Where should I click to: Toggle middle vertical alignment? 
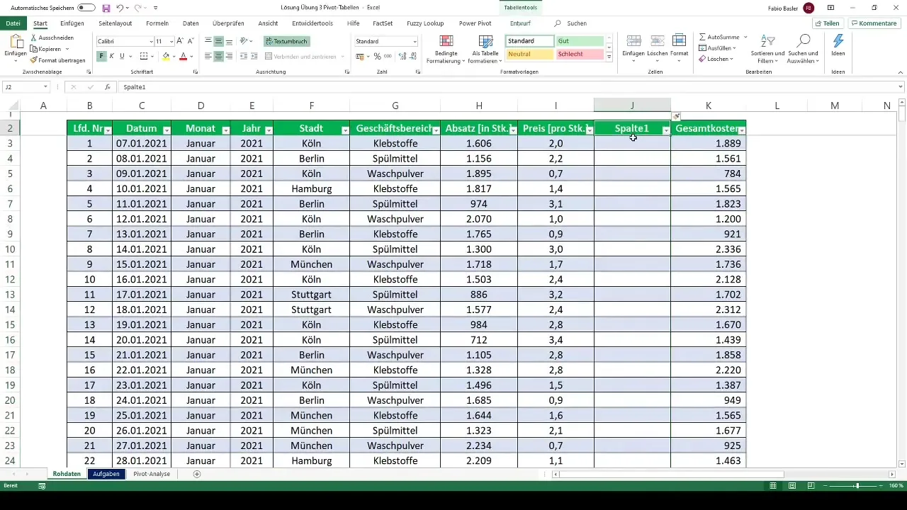click(x=219, y=41)
